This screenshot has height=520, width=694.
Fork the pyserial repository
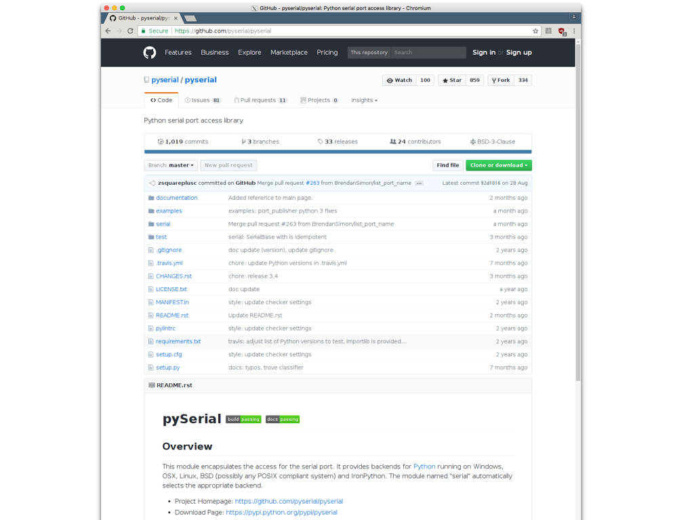501,80
